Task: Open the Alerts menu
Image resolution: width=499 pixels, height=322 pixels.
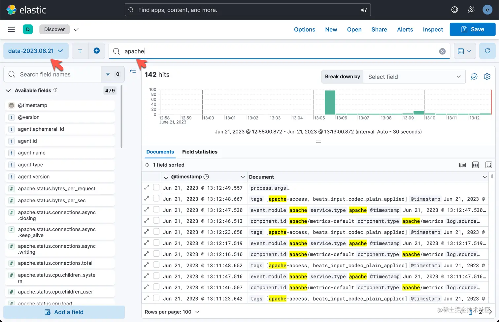Action: [x=405, y=29]
